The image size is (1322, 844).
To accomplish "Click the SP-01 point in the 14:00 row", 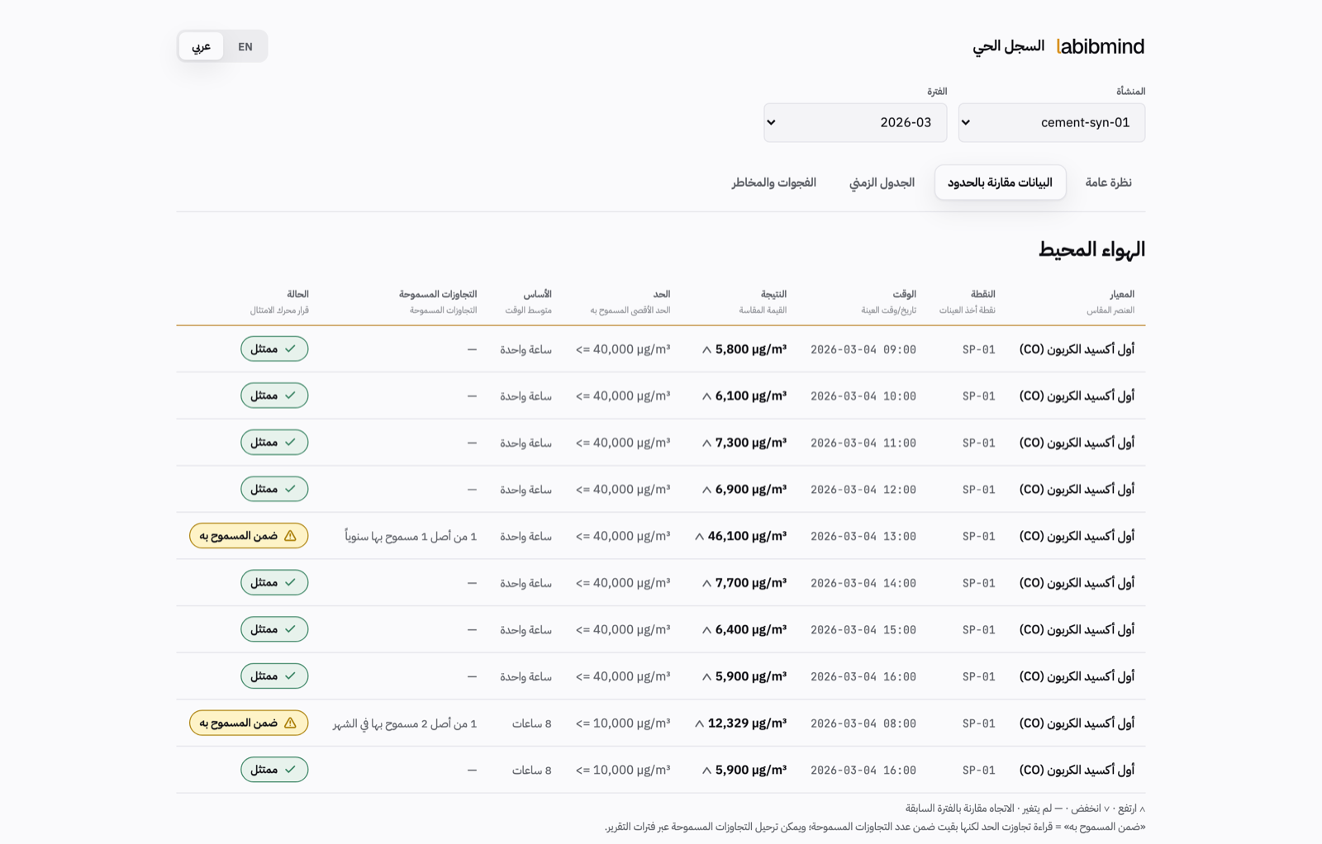I will 979,583.
